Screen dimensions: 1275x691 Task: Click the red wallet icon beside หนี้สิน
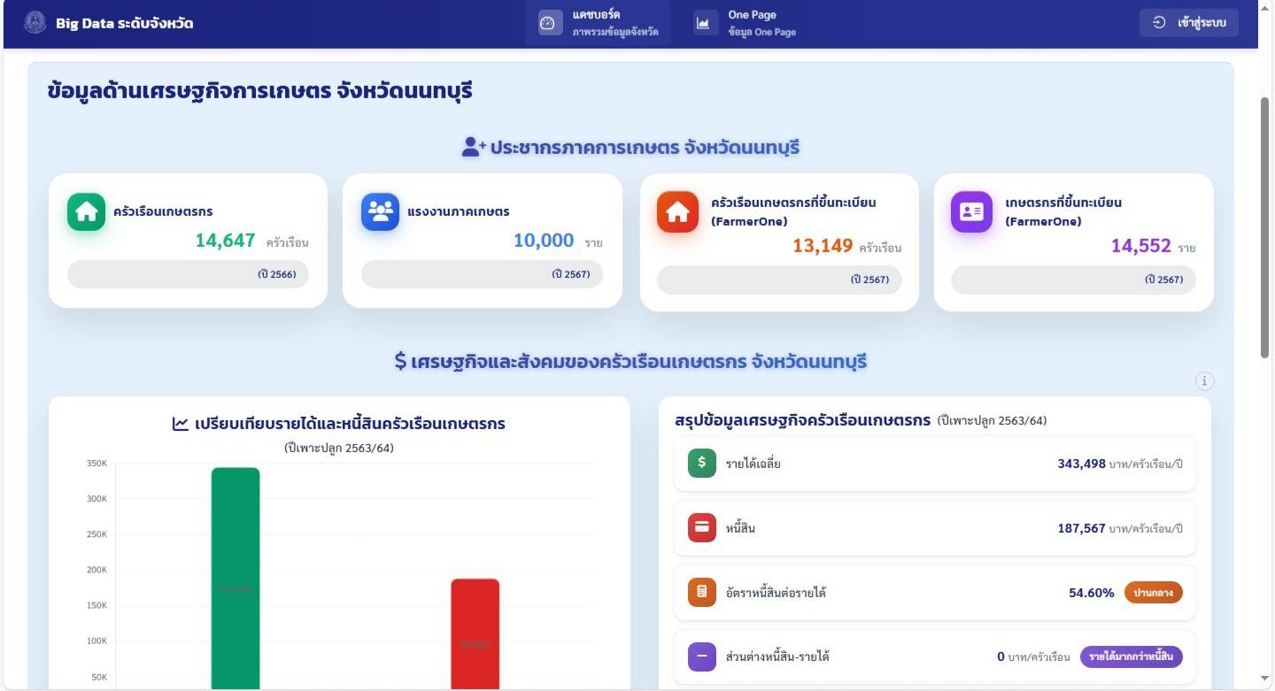[x=700, y=527]
